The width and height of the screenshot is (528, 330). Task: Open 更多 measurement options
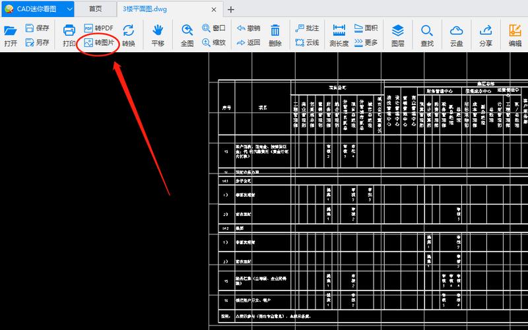366,42
